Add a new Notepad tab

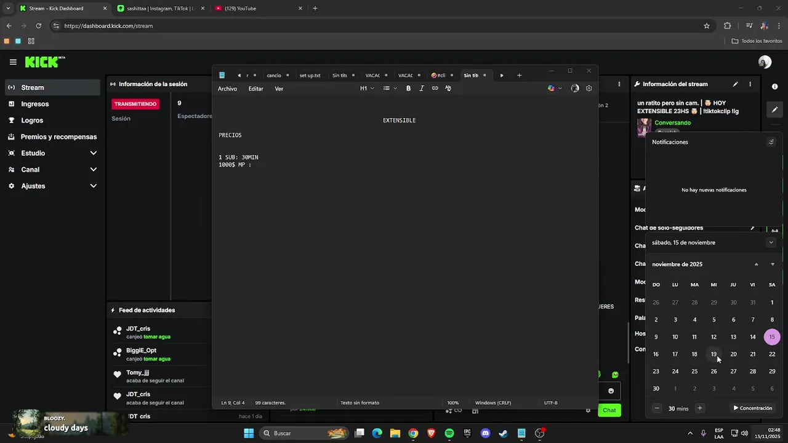coord(519,75)
